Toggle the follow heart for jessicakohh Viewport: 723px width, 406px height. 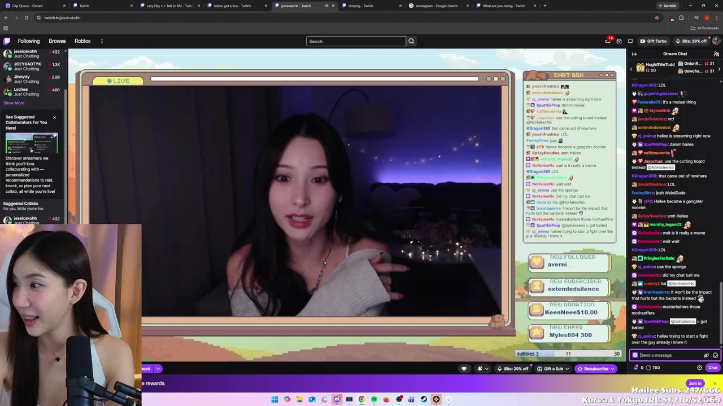coord(464,369)
